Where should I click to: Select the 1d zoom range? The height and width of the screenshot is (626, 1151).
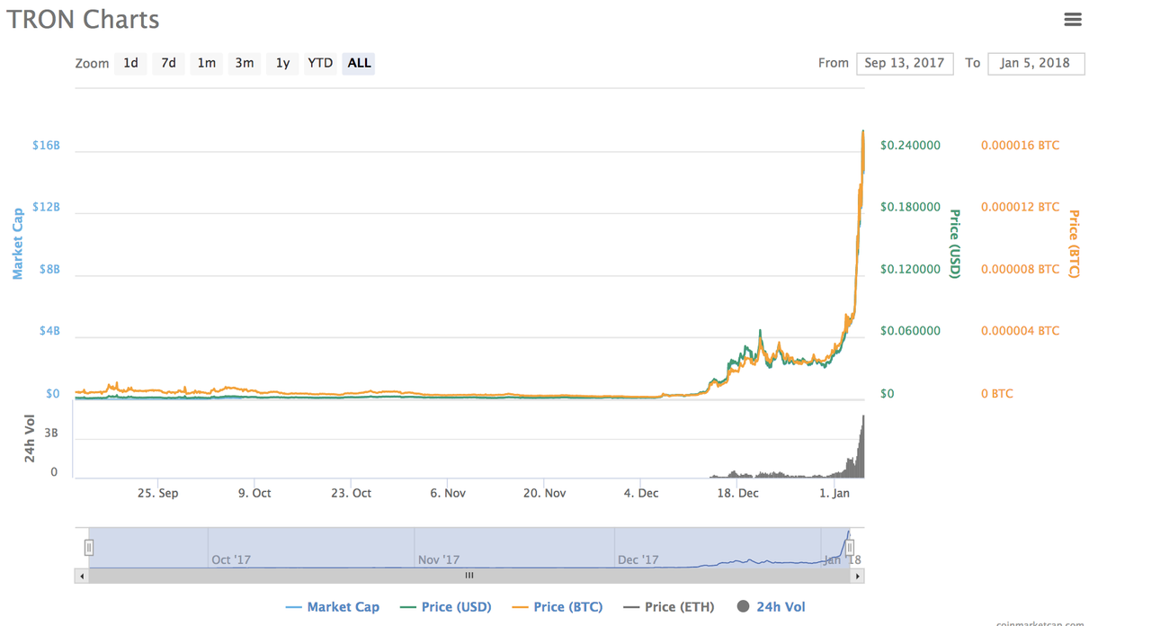click(x=130, y=63)
